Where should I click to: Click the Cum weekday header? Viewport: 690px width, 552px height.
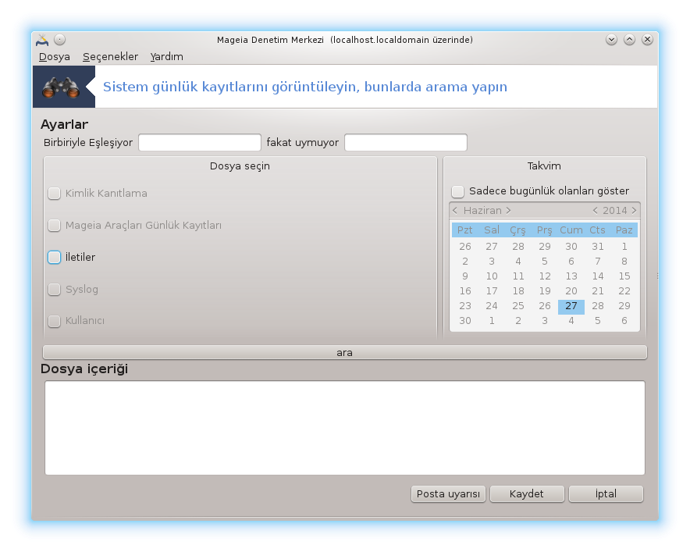tap(571, 230)
